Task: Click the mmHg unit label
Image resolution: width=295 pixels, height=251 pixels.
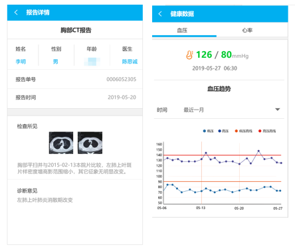Action: (241, 56)
